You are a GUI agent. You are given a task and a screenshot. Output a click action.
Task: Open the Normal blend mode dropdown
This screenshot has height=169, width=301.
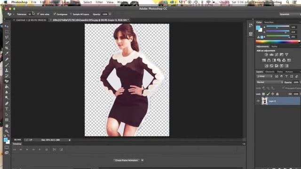[269, 82]
